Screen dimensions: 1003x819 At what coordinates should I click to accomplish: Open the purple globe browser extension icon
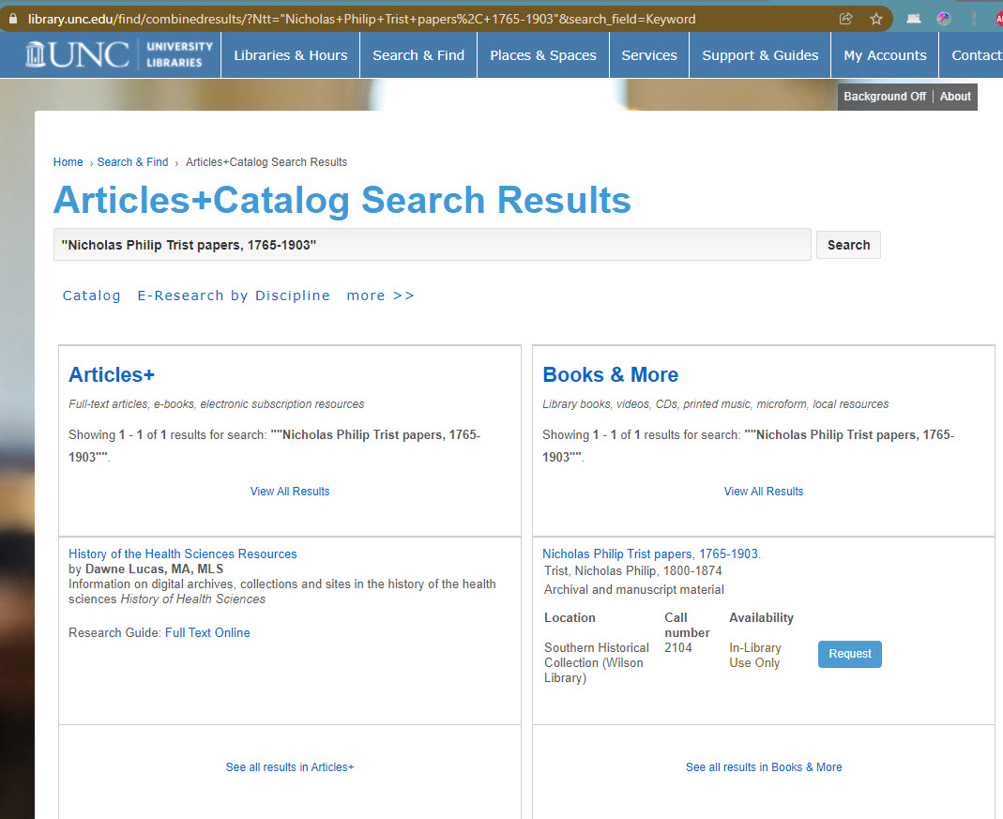point(944,19)
